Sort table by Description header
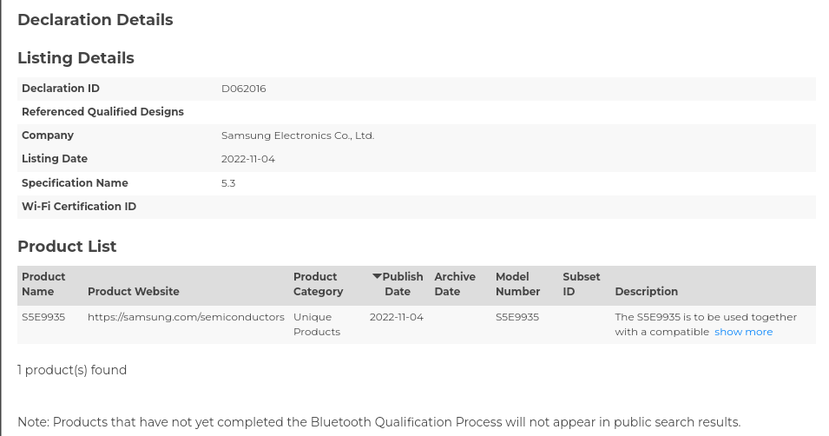The height and width of the screenshot is (436, 829). click(646, 292)
